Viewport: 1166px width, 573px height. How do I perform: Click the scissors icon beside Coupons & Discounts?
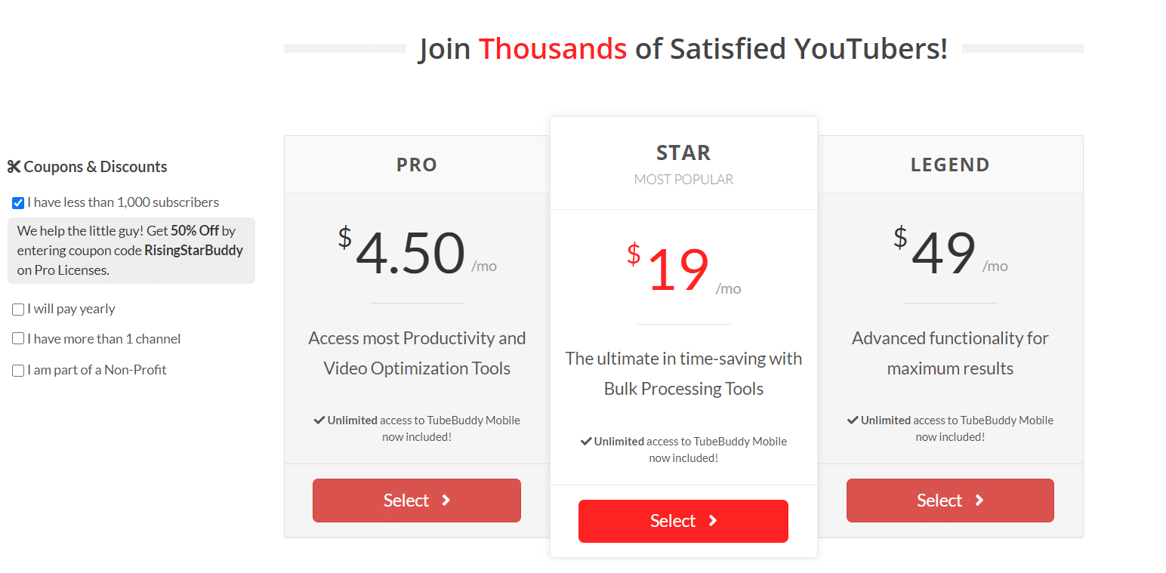coord(14,167)
